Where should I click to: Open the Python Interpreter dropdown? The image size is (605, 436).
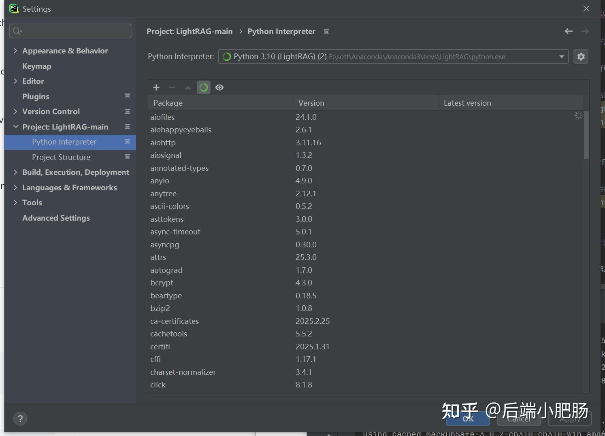coord(393,57)
